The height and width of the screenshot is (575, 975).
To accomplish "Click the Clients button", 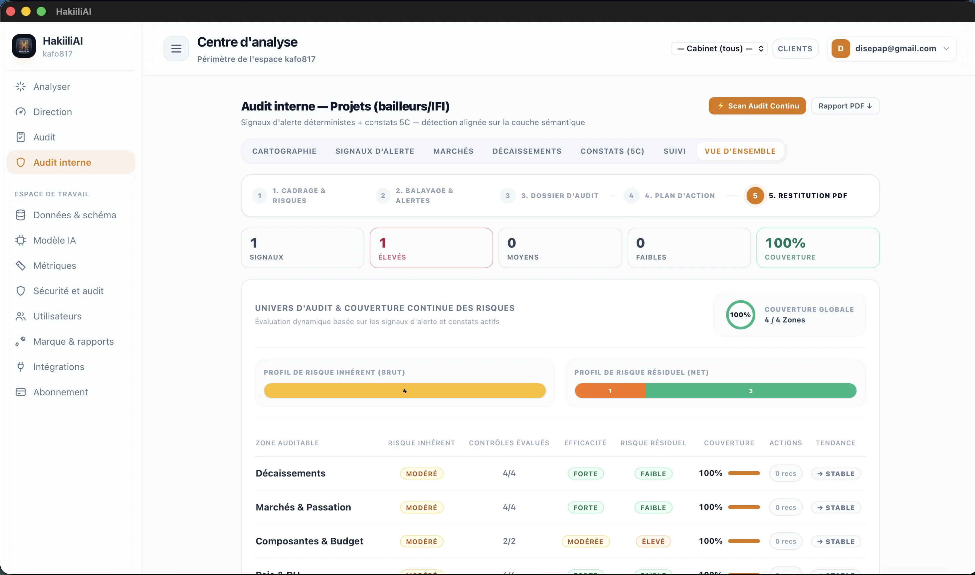I will (x=795, y=49).
